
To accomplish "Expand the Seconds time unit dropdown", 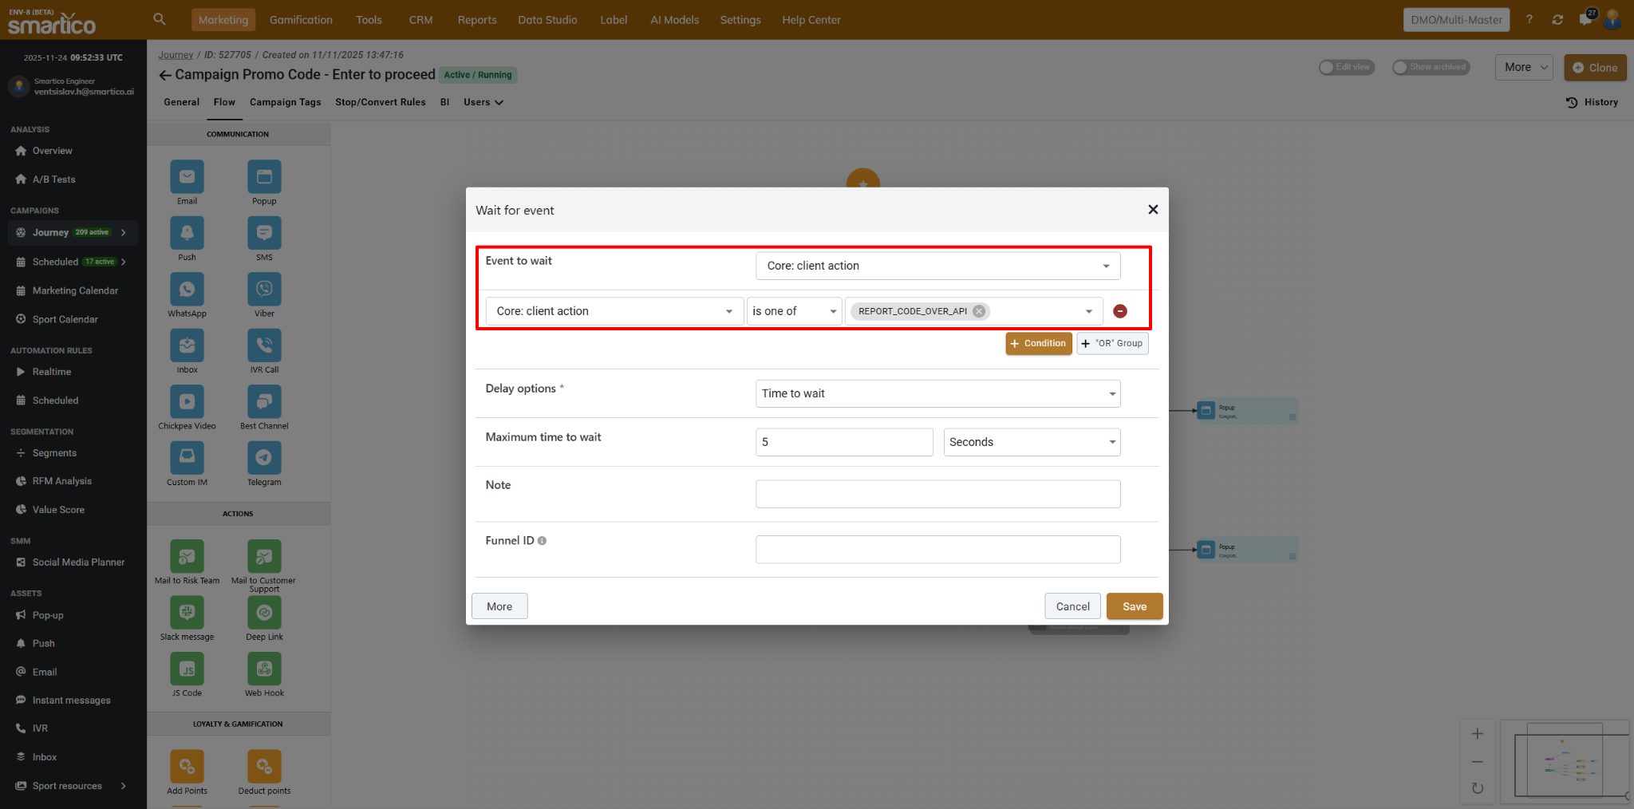I will click(x=1031, y=442).
